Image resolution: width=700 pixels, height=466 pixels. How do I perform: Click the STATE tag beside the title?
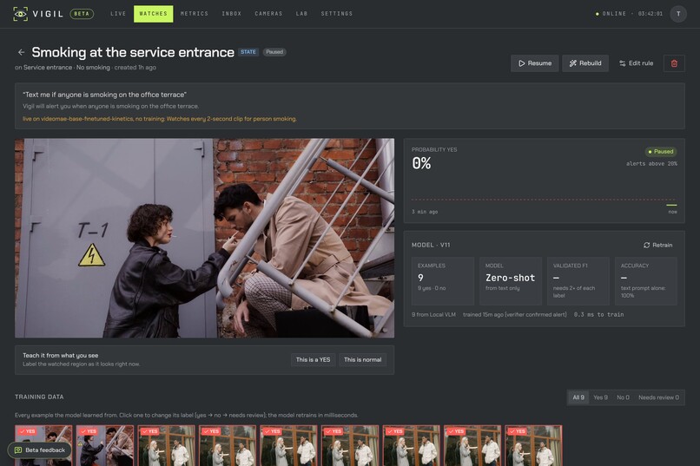click(248, 52)
